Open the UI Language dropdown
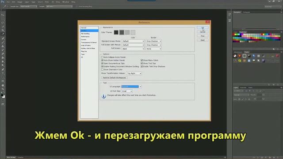 [131, 87]
